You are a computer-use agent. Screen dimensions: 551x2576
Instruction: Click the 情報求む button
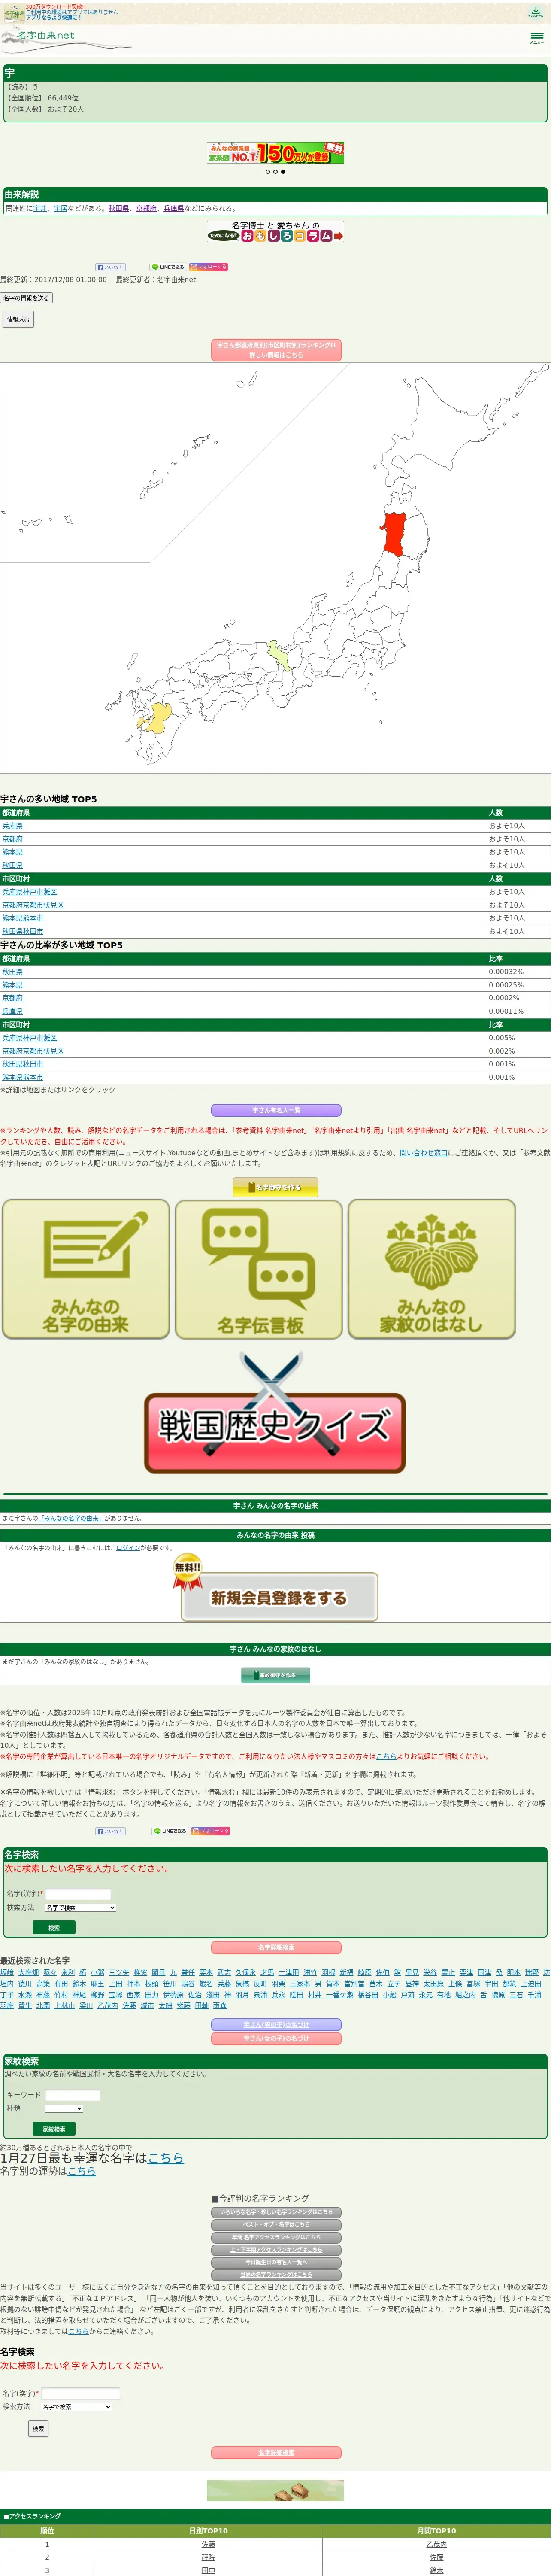pyautogui.click(x=18, y=320)
